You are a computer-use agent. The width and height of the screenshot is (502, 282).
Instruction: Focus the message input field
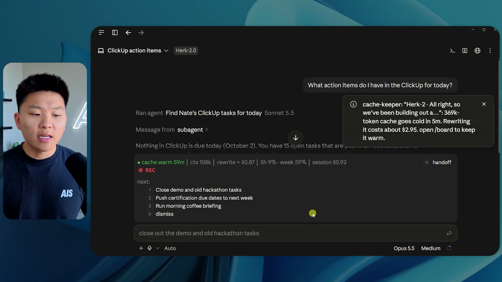tap(295, 233)
